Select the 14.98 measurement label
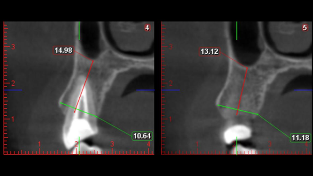 [x=64, y=50]
